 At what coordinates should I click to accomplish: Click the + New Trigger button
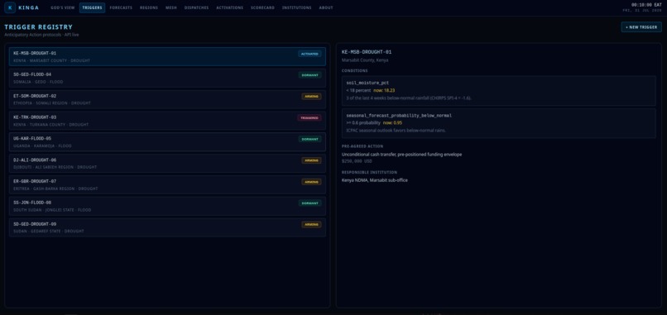(x=641, y=27)
